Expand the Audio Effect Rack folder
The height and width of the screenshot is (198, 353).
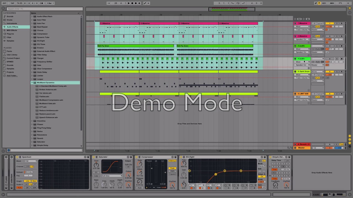click(x=32, y=16)
